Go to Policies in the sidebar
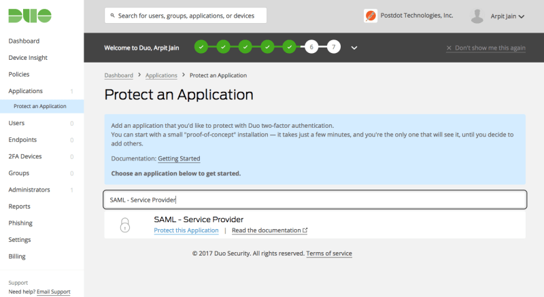Screen dimensions: 544x297 (x=19, y=74)
